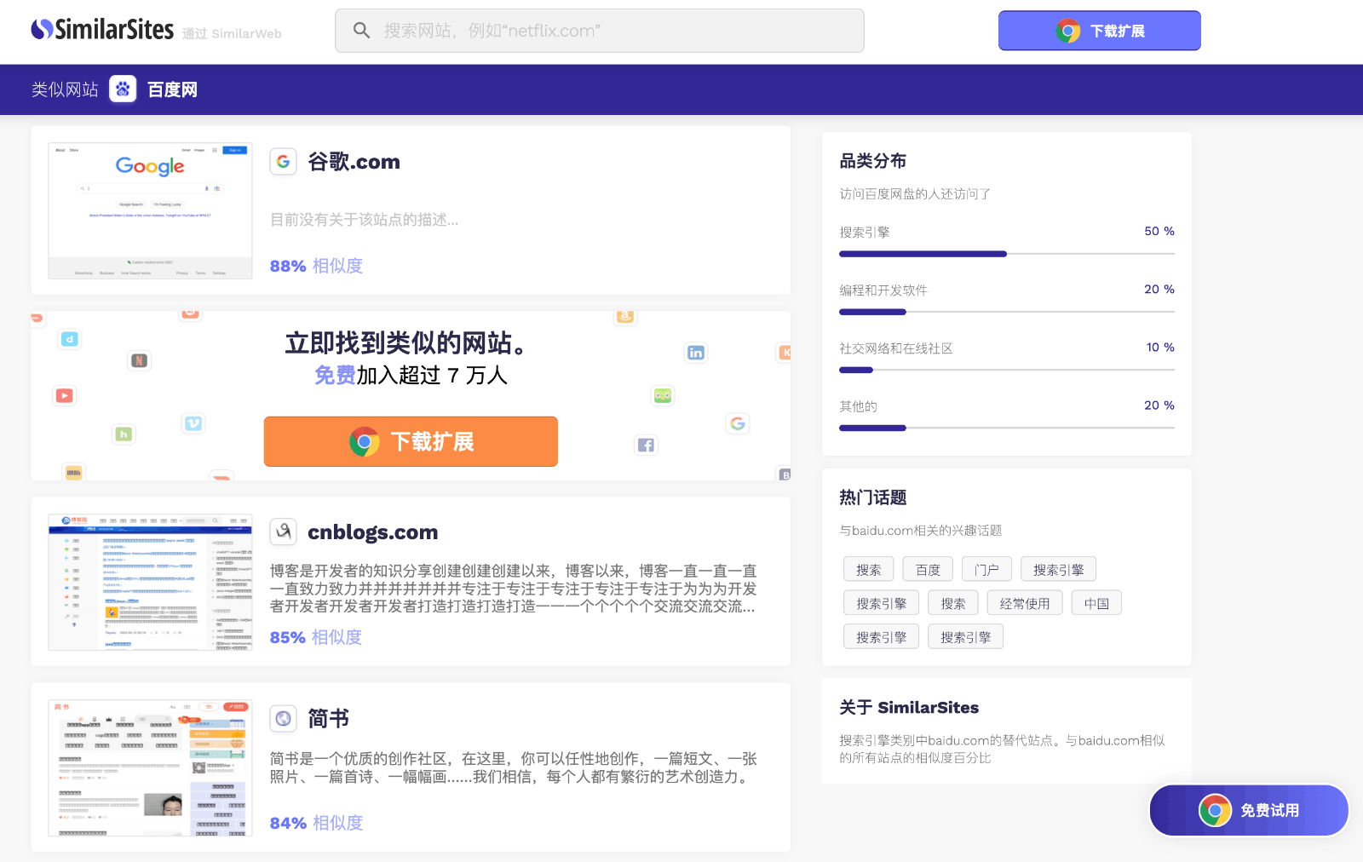Click the website search input field
Image resolution: width=1363 pixels, height=862 pixels.
[x=600, y=31]
